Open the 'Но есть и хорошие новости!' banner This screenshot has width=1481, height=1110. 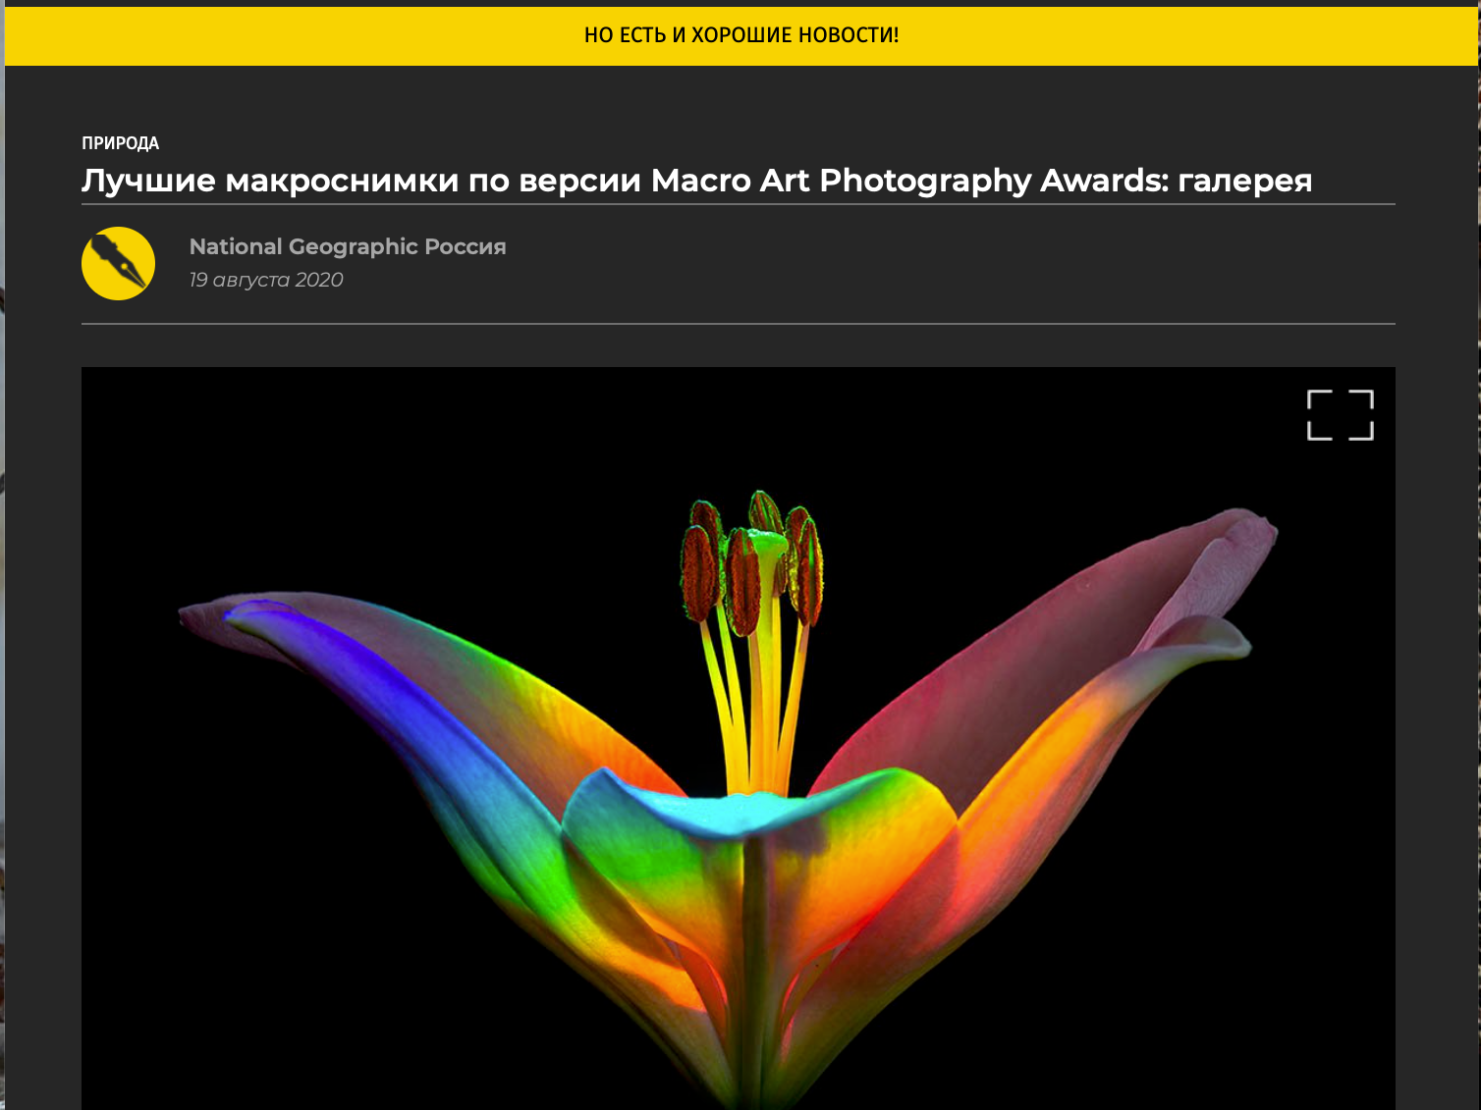pos(741,35)
